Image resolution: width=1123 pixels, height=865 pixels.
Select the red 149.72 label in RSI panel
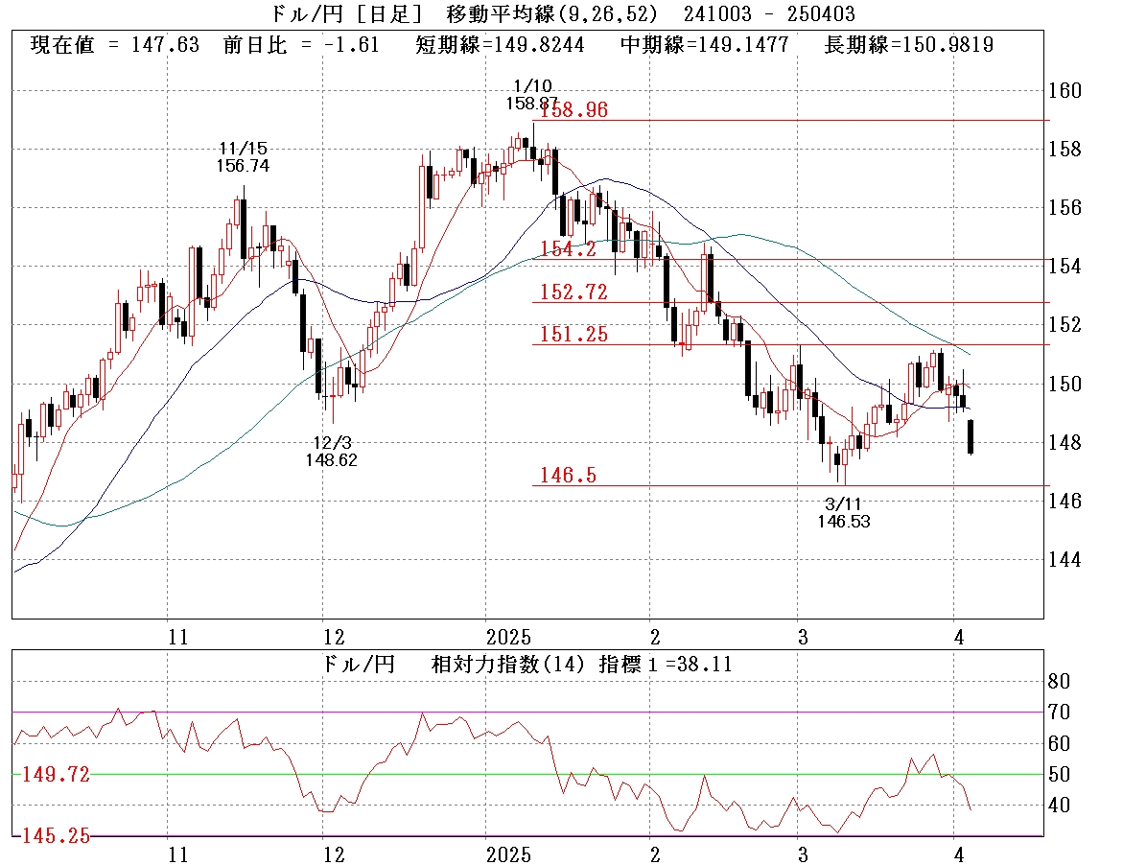tap(56, 775)
